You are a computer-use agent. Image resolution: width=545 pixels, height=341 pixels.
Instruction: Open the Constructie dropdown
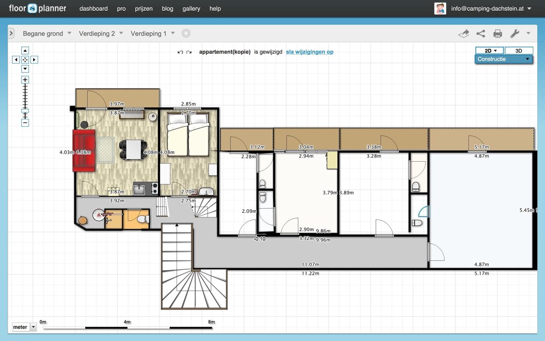504,59
